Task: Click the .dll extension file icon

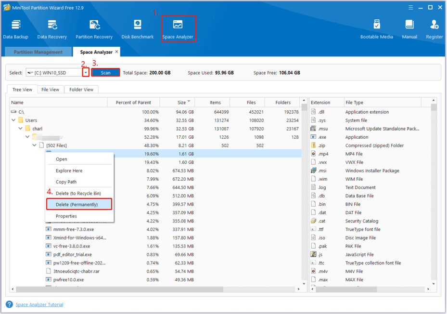Action: point(314,112)
